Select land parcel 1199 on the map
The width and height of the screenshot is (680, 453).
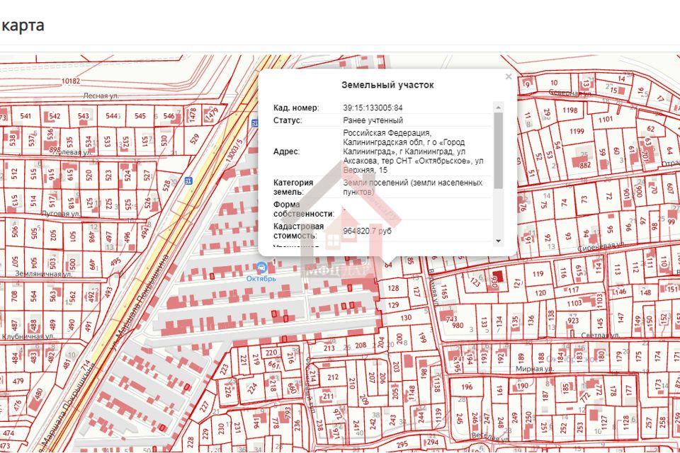pos(577,131)
